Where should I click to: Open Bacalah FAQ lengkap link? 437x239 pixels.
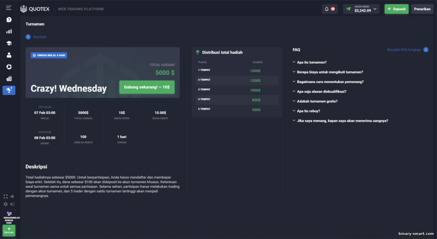(x=404, y=50)
